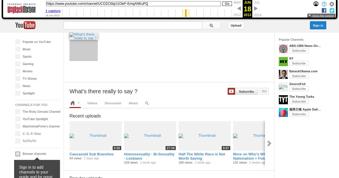Share capture on Facebook
The image size is (339, 178).
click(x=324, y=10)
